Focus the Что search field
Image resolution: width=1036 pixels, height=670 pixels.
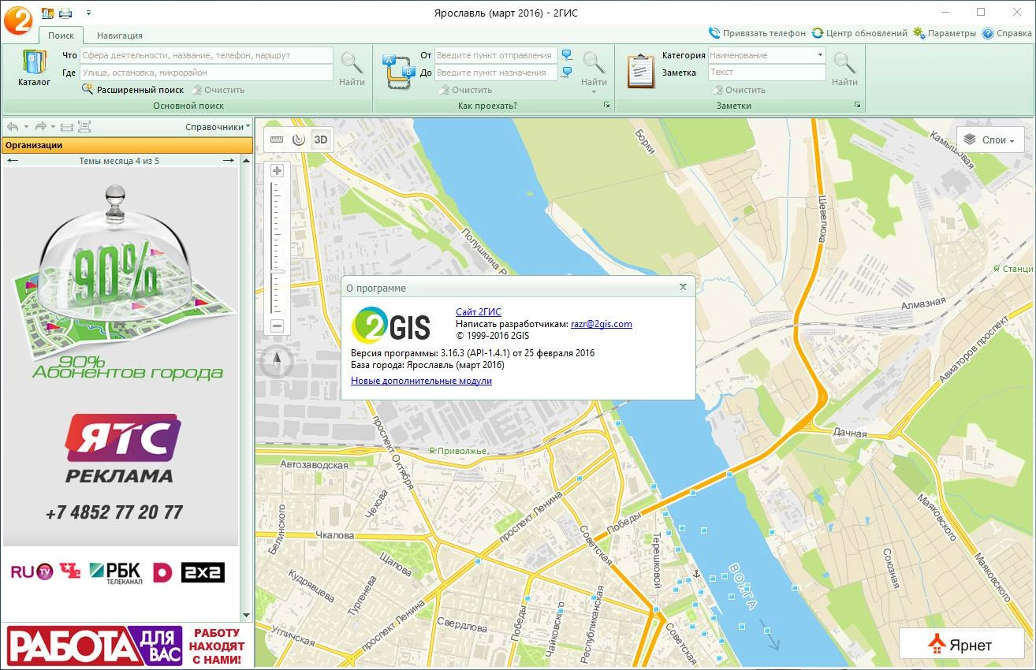pyautogui.click(x=206, y=55)
